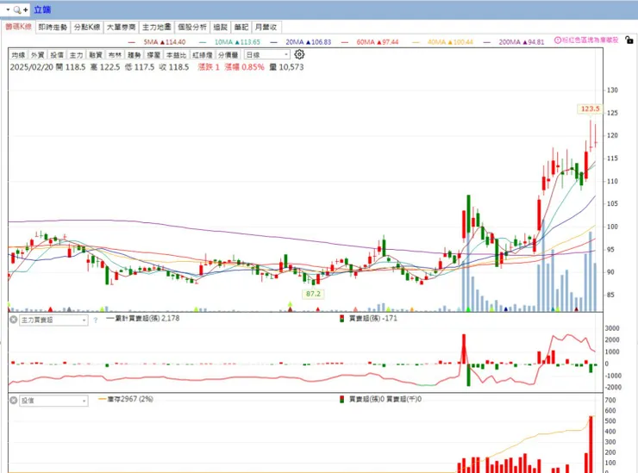Image resolution: width=638 pixels, height=473 pixels.
Task: Toggle the 紅綠燈 button
Action: coord(203,55)
